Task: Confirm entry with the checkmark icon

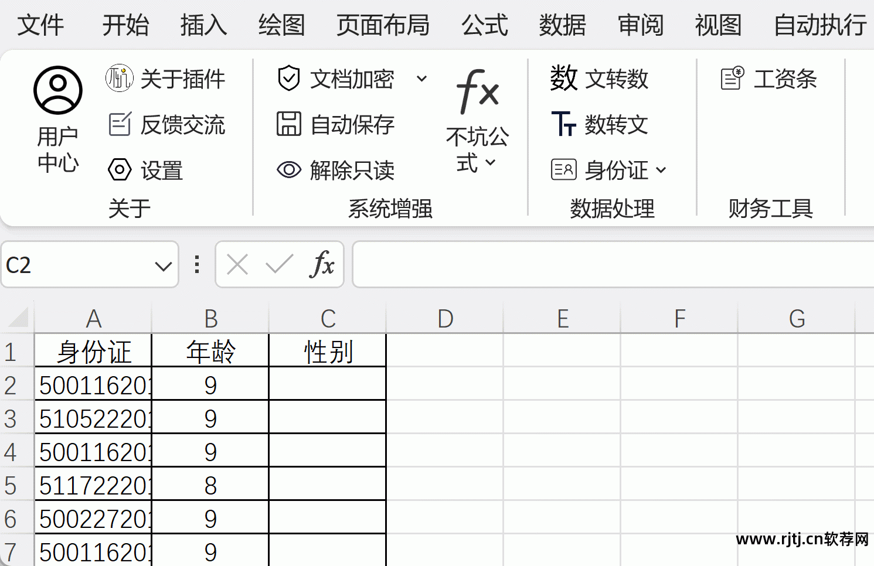Action: click(279, 265)
